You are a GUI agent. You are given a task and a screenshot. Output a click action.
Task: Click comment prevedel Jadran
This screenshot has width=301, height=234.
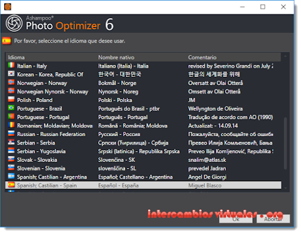(207, 169)
